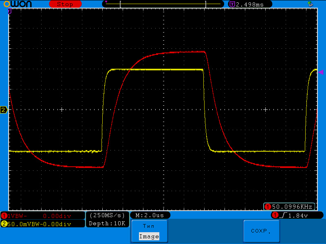Viewport: 326px width, 244px height.
Task: Click the waveform memory position bar
Action: point(163,4)
